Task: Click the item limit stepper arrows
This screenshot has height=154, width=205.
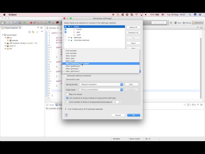Action: [x=120, y=102]
